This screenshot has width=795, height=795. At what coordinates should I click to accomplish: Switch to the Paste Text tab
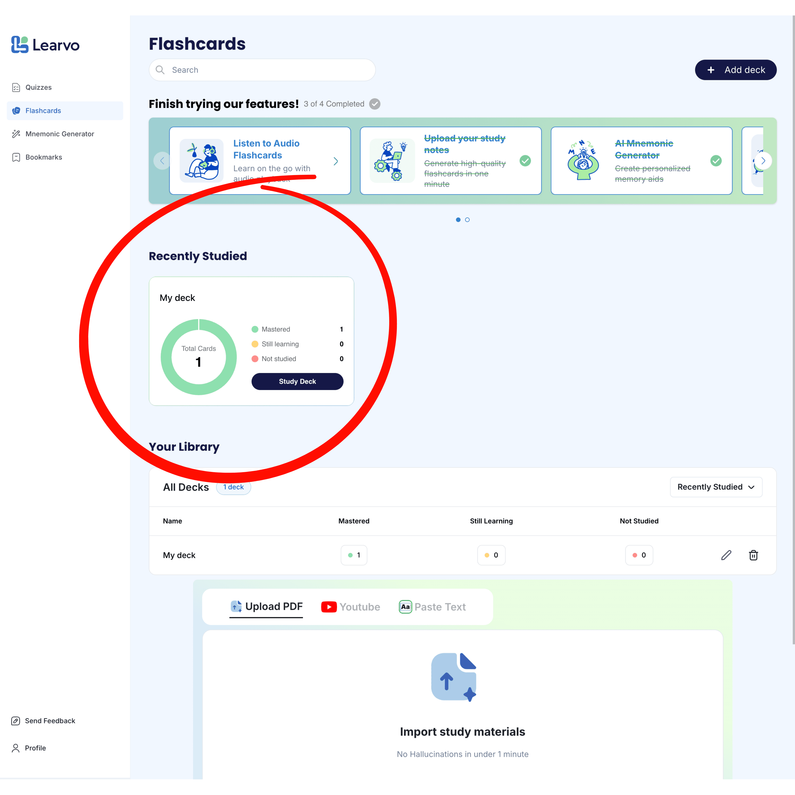click(x=432, y=607)
